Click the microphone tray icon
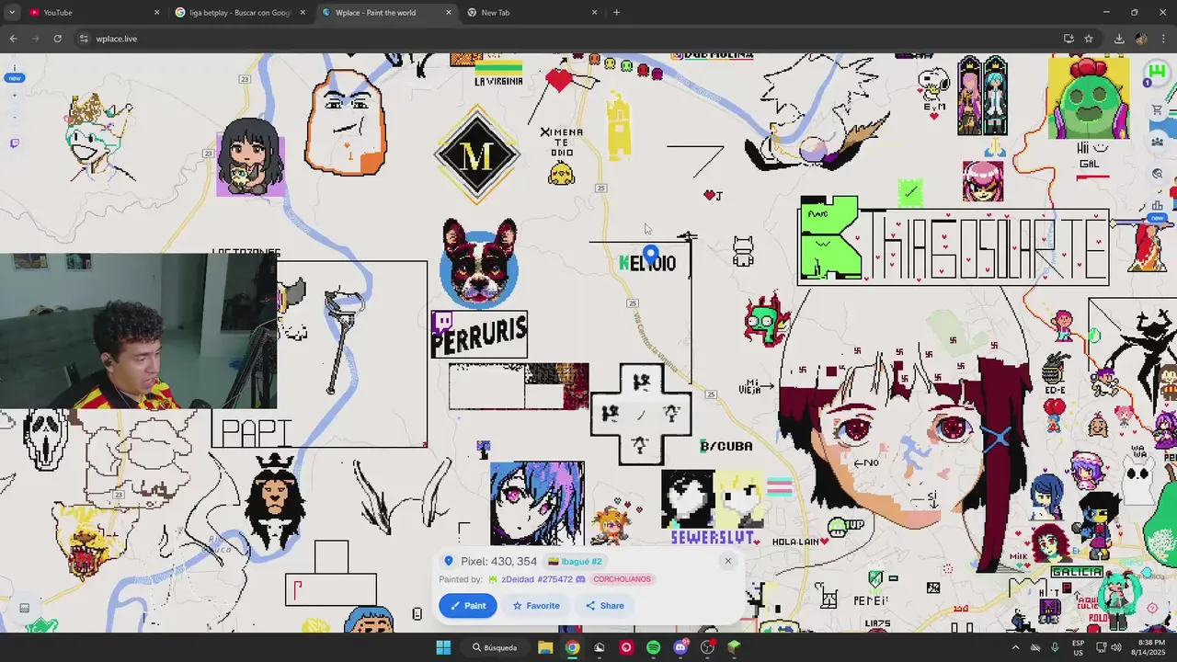 1055,647
